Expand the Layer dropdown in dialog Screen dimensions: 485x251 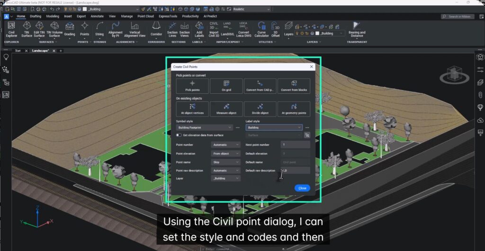(x=226, y=179)
